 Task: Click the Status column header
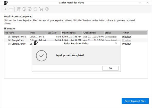(113, 33)
